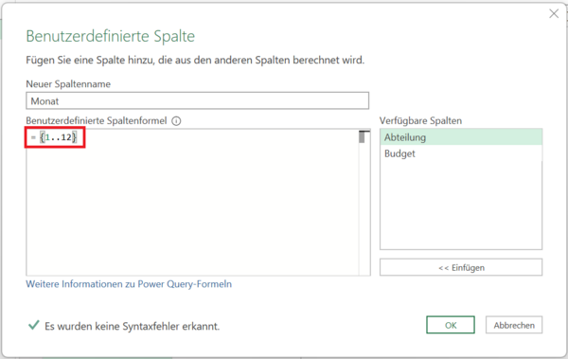Click the Neuer Spaltenname label

(68, 84)
